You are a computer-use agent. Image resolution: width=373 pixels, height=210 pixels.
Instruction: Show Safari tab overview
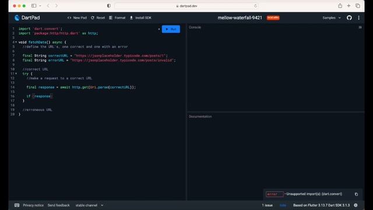[358, 6]
